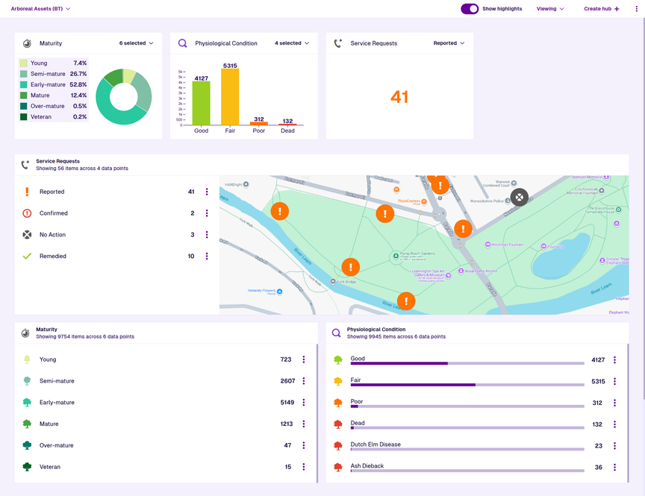Click the Remedied green checkmark icon
This screenshot has width=645, height=496.
(x=28, y=256)
